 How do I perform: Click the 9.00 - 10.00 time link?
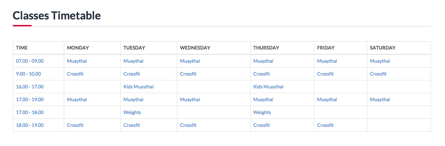(x=29, y=74)
